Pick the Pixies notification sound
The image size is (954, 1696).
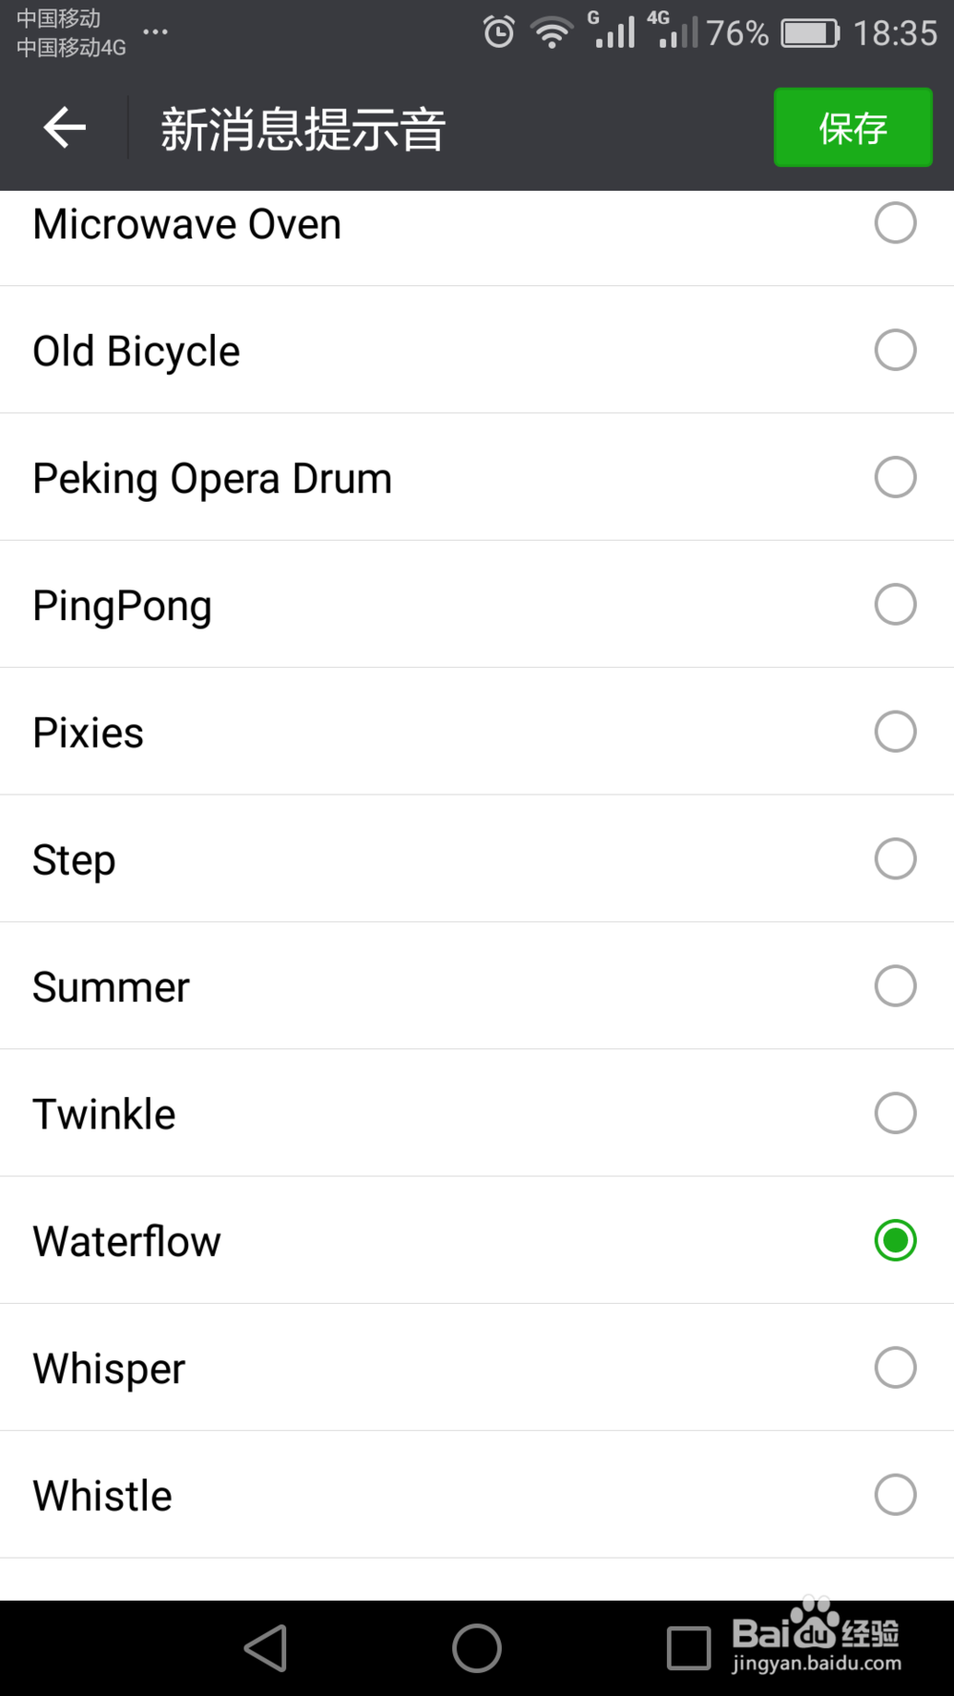coord(88,733)
